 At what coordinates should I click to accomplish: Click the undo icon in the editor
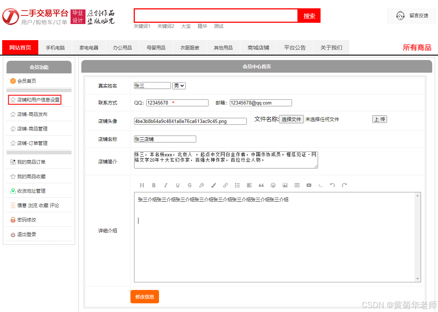point(332,185)
